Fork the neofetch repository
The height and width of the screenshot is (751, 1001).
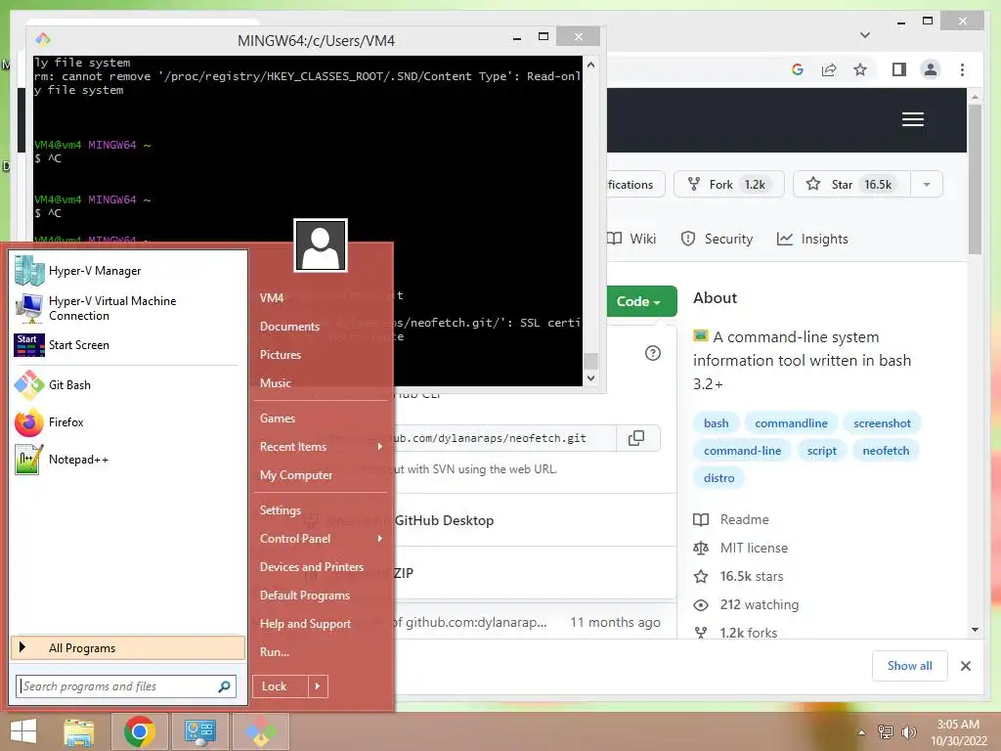point(728,185)
